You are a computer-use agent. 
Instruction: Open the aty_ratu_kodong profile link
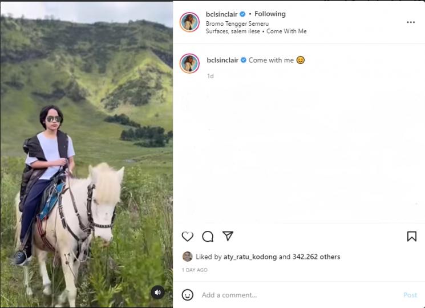point(250,257)
